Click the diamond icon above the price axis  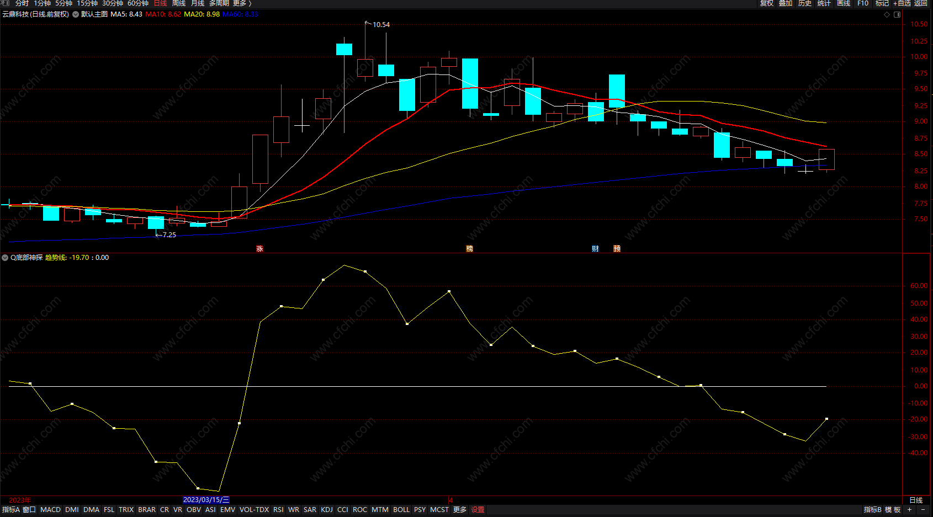point(887,15)
